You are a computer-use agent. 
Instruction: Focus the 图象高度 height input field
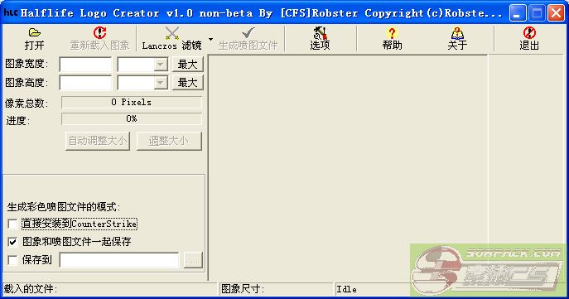(x=85, y=83)
